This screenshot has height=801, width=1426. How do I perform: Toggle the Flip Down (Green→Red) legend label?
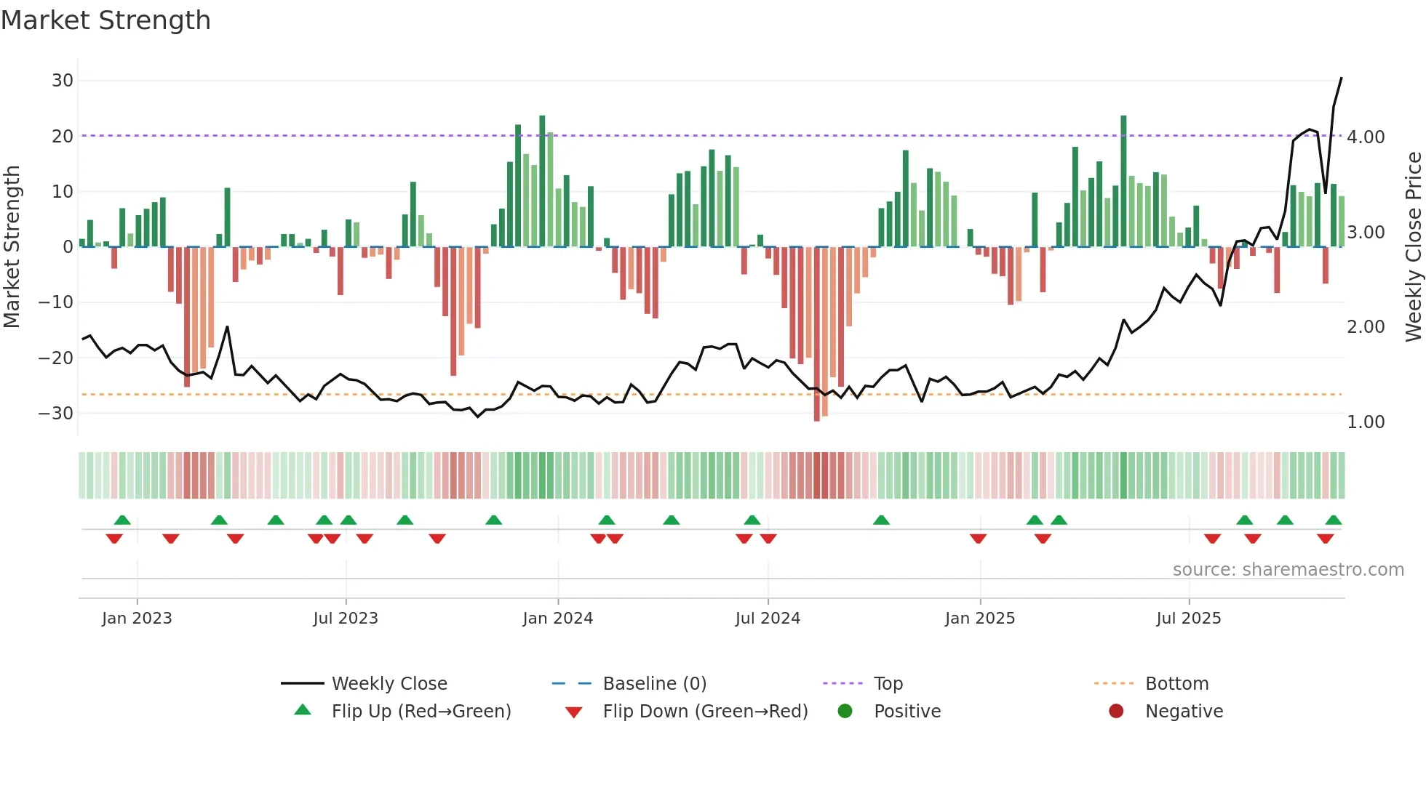[x=705, y=711]
